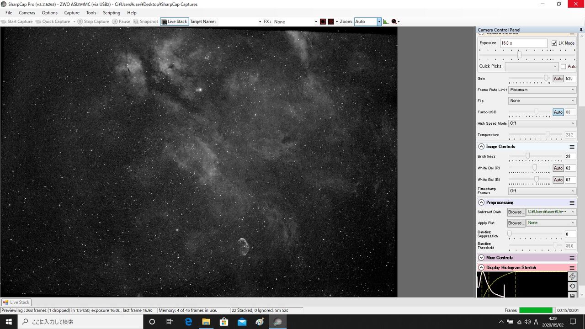The width and height of the screenshot is (585, 329).
Task: Open the Quick Picks dropdown
Action: click(x=532, y=66)
